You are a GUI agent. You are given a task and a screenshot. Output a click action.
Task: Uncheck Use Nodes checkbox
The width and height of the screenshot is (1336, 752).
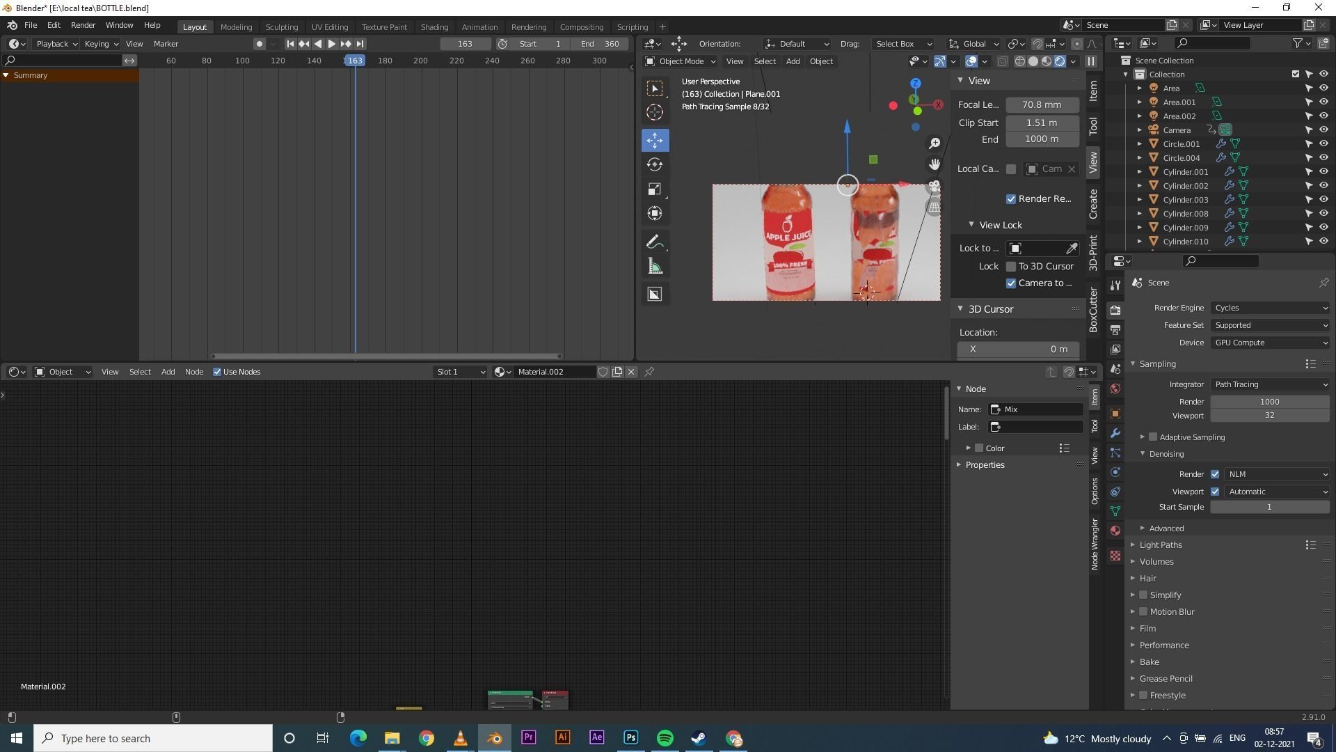tap(217, 372)
